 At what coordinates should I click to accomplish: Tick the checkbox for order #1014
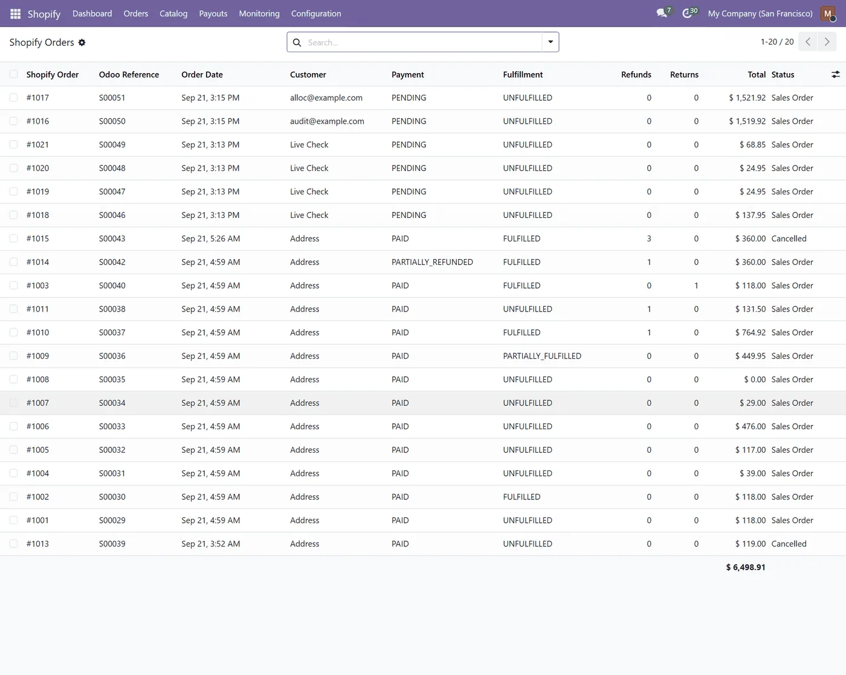(13, 262)
